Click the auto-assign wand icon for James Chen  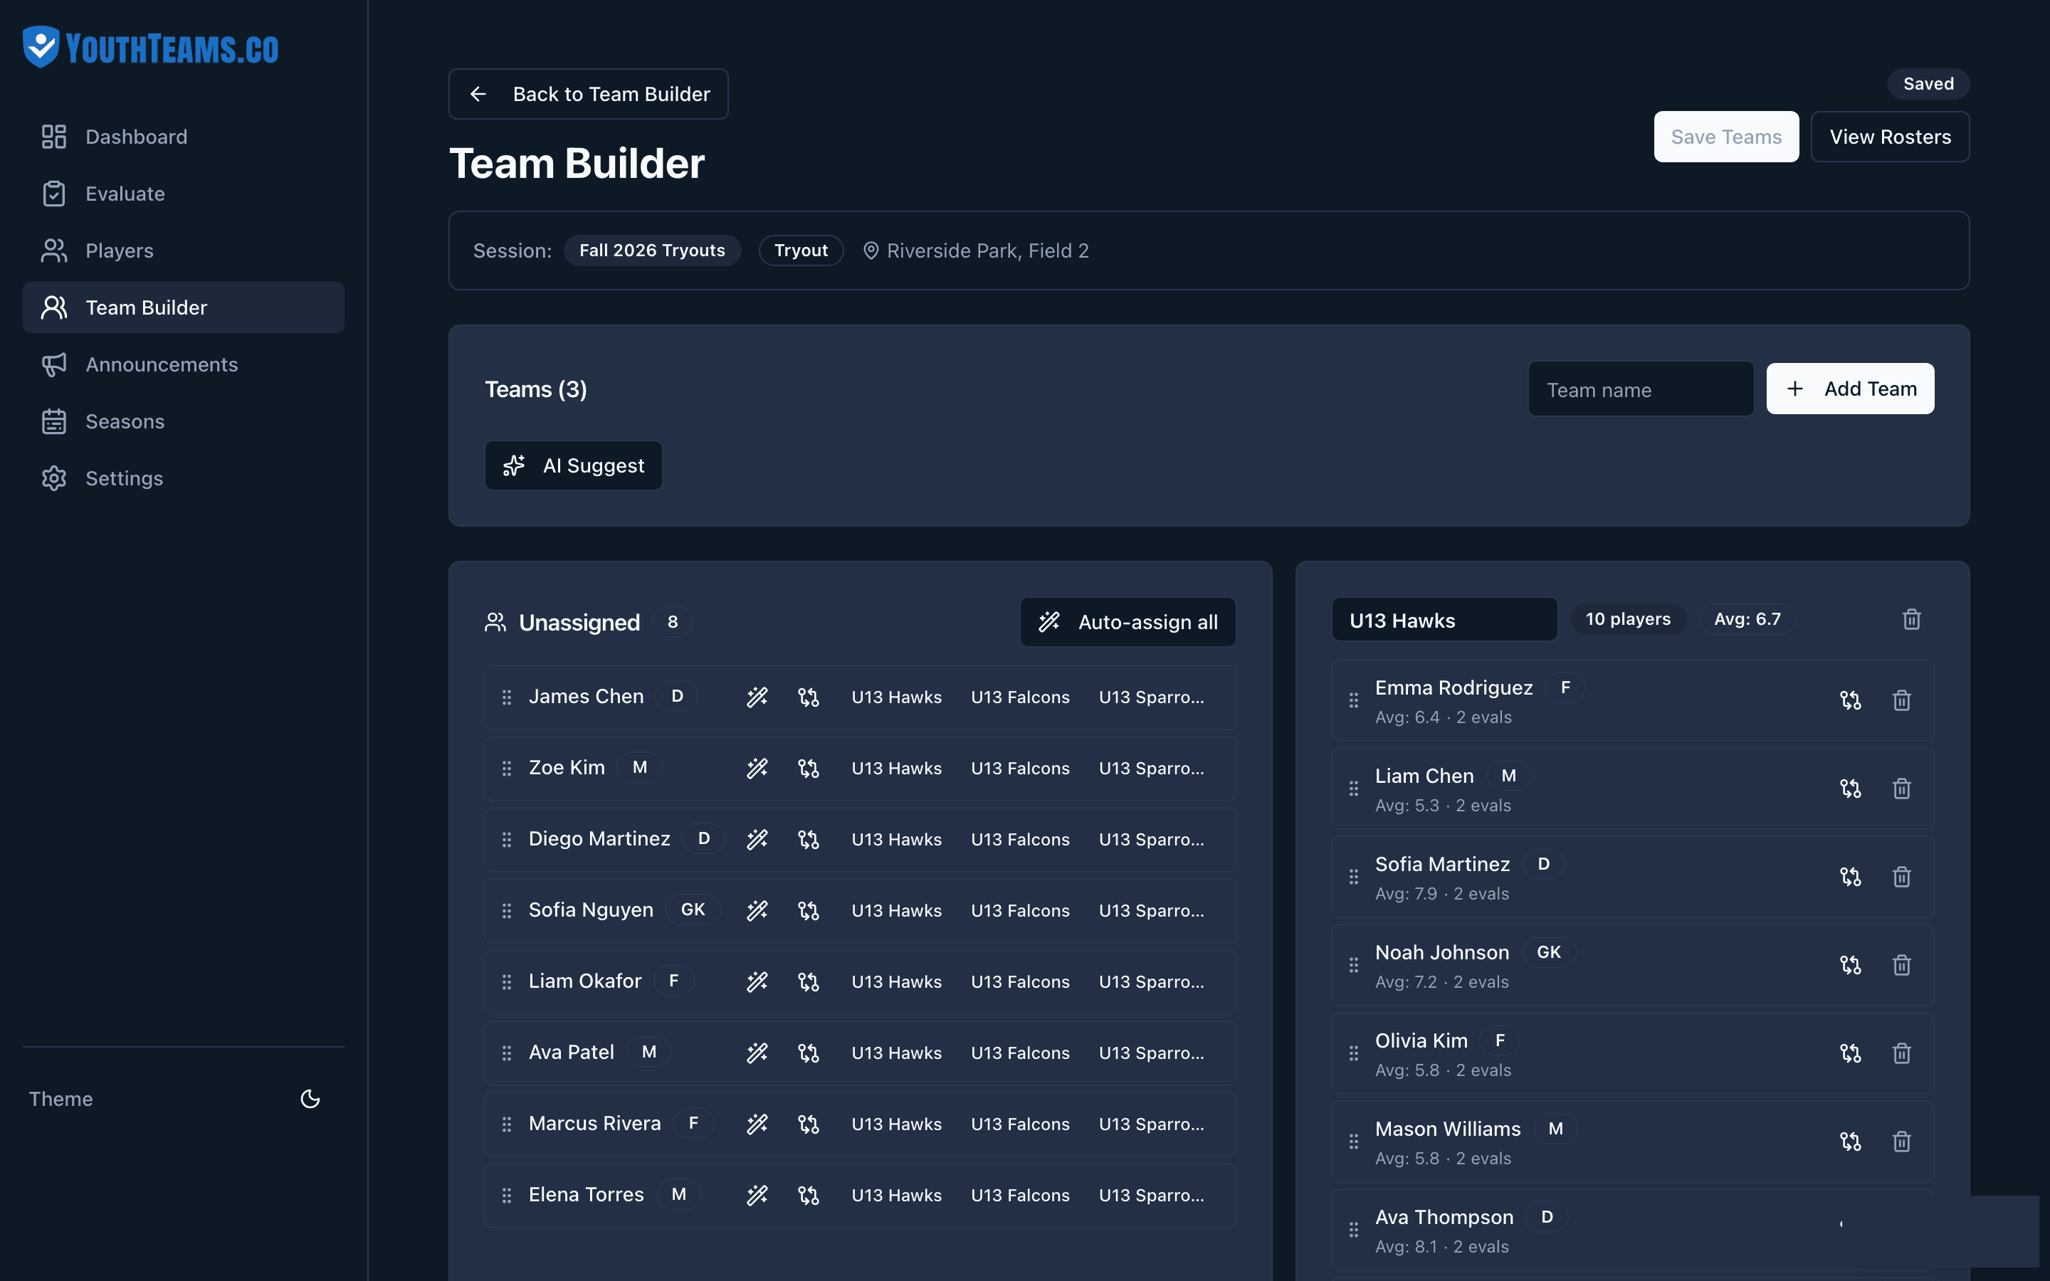coord(757,697)
